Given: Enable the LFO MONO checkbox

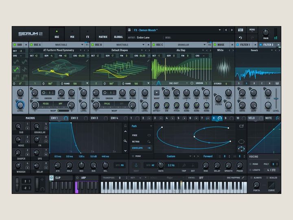Looking at the screenshot, I should click(x=133, y=156).
